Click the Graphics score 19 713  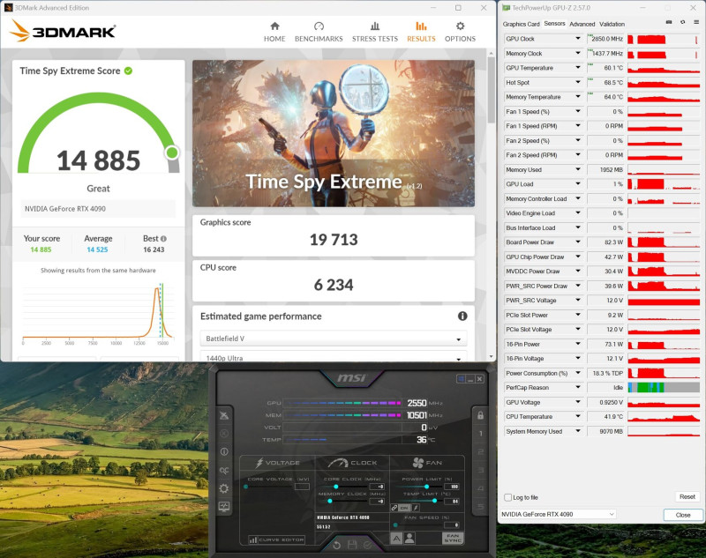(334, 240)
